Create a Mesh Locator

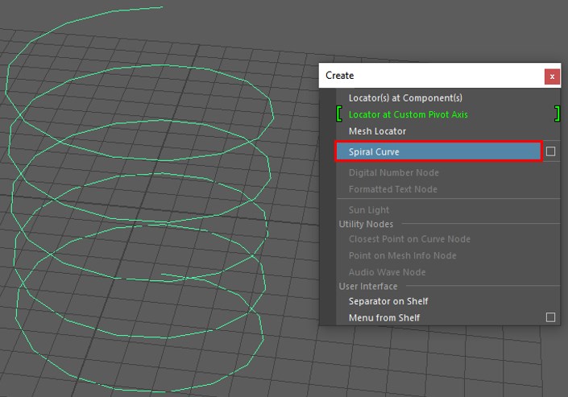[377, 131]
